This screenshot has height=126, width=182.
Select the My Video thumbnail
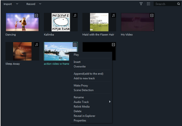tap(138, 22)
